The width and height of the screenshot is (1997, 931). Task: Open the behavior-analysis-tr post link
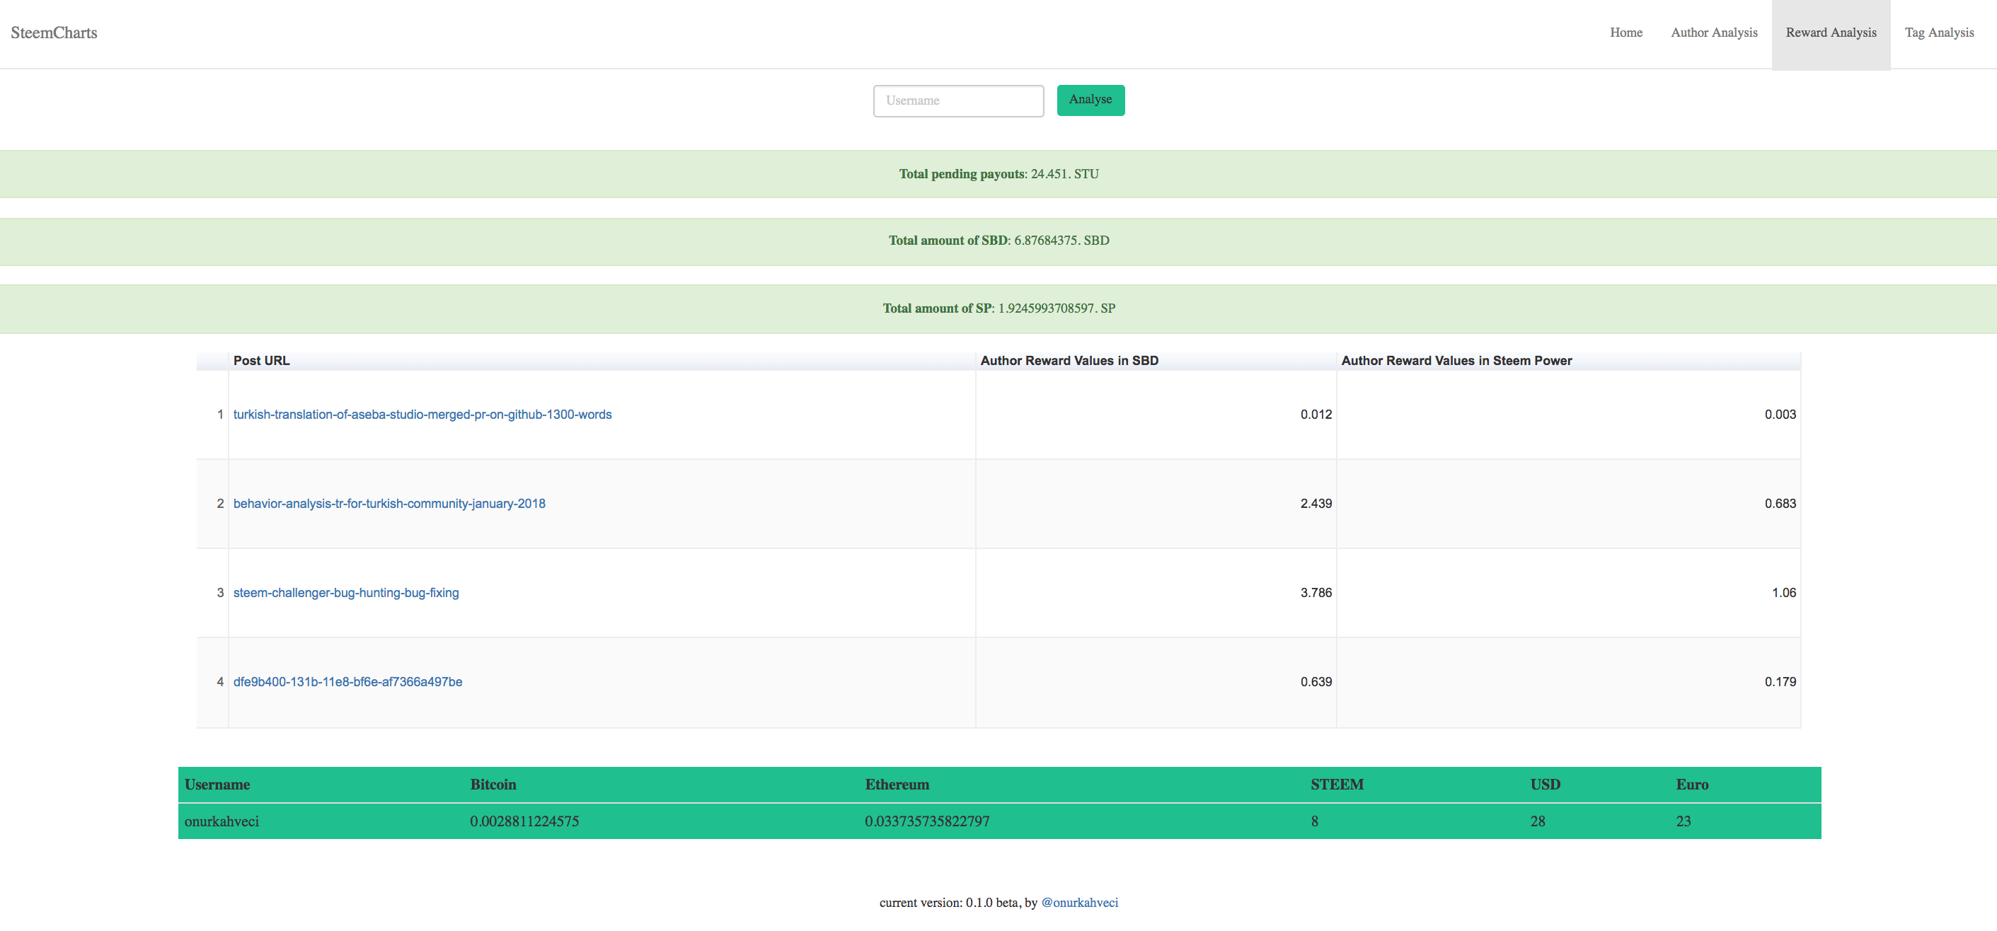click(389, 504)
